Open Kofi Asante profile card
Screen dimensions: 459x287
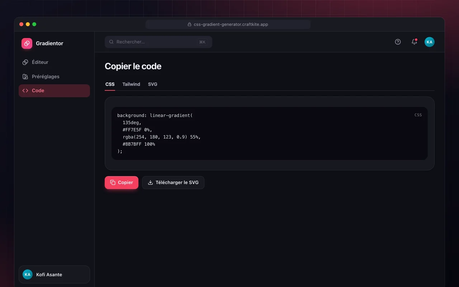click(x=54, y=274)
